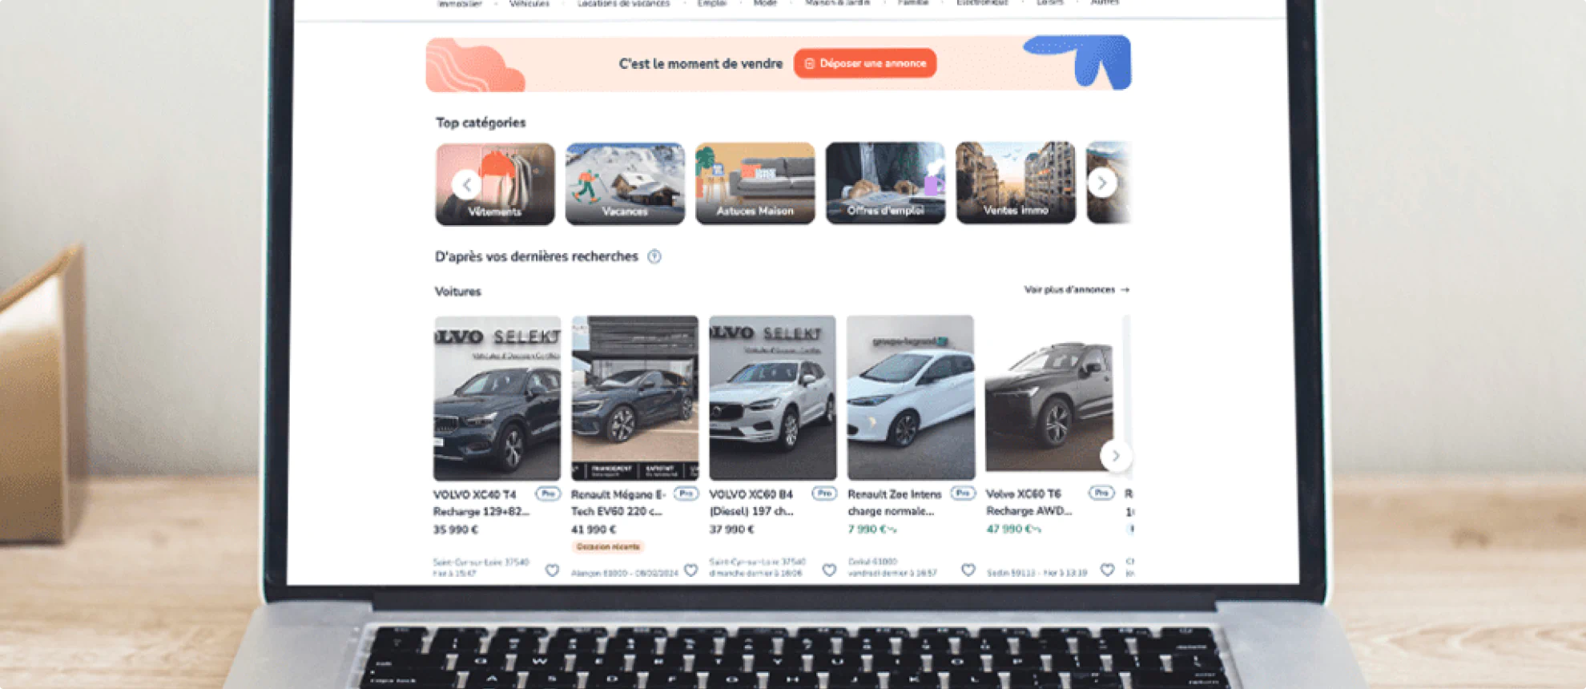The image size is (1586, 689).
Task: Open the VOLVO XC60 B4 (Diesel) listing title
Action: click(x=752, y=502)
